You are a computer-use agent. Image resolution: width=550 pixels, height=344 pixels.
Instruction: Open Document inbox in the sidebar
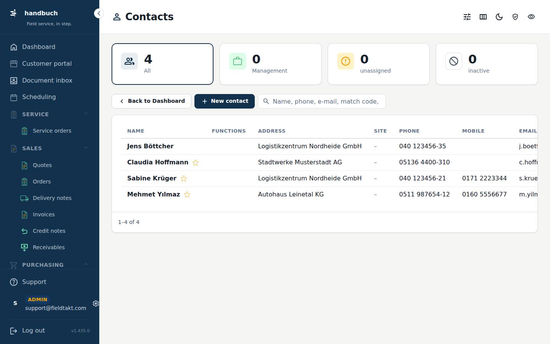click(x=50, y=81)
